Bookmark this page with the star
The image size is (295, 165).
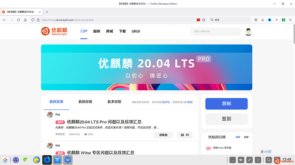point(204,20)
